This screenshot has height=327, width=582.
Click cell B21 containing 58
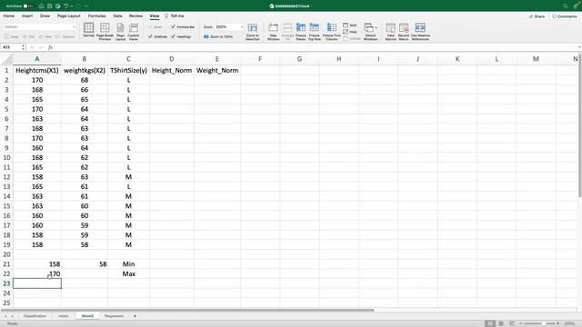(x=85, y=264)
